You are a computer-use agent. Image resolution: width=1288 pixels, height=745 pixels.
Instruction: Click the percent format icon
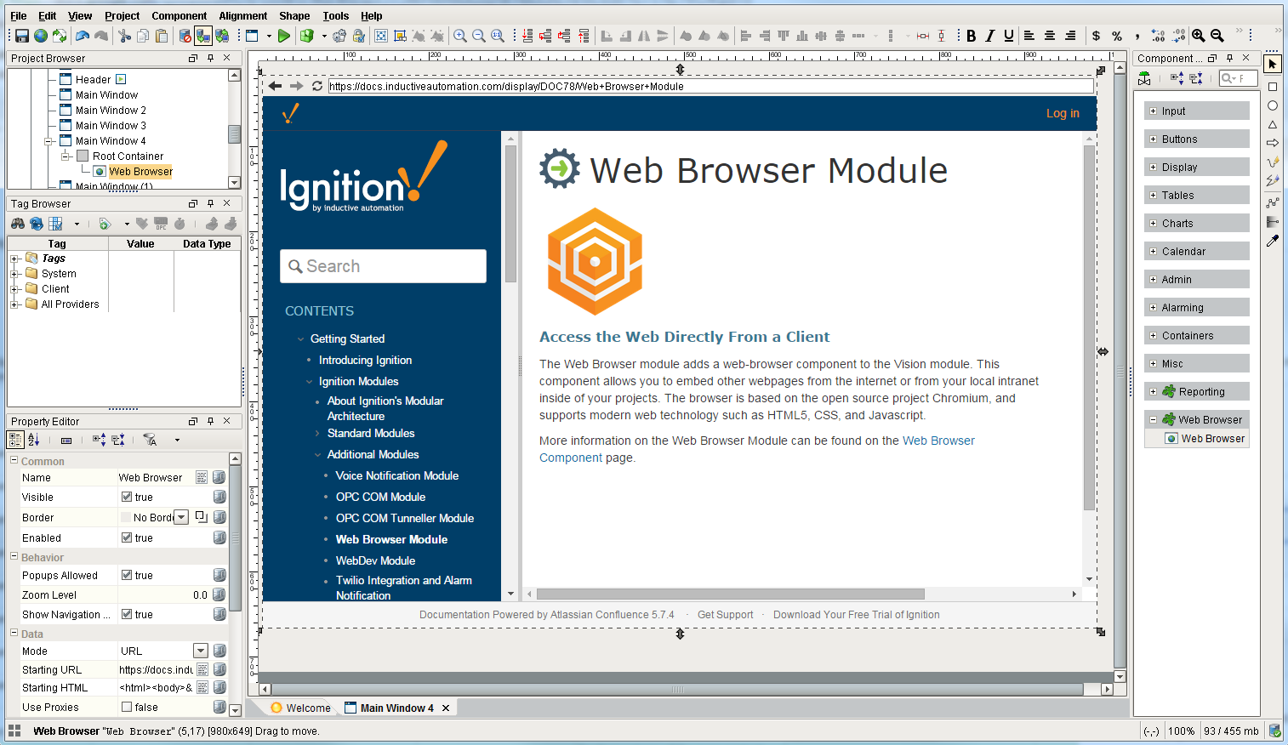pos(1117,36)
